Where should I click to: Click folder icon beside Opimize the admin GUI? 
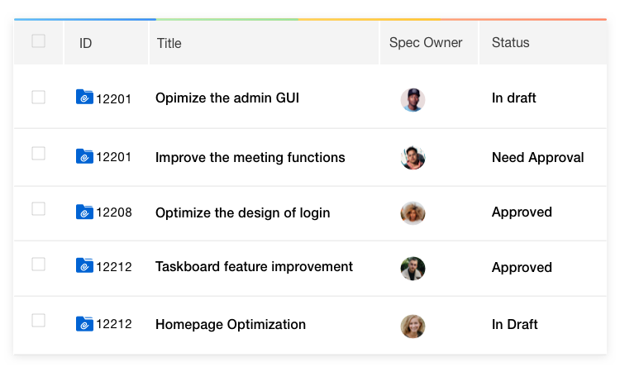84,97
